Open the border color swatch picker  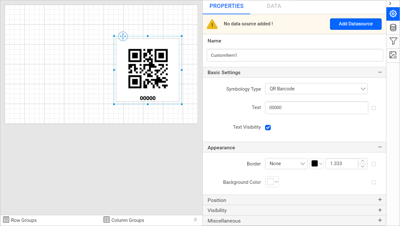click(x=316, y=164)
